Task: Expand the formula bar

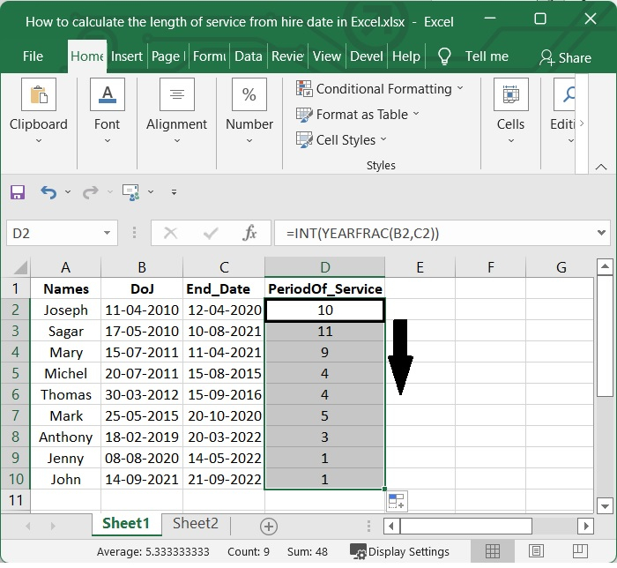Action: (x=602, y=233)
